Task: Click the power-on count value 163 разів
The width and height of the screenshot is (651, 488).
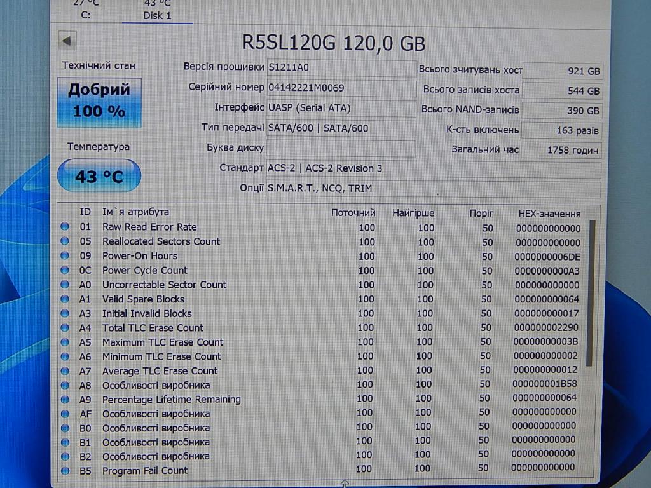Action: (x=562, y=130)
